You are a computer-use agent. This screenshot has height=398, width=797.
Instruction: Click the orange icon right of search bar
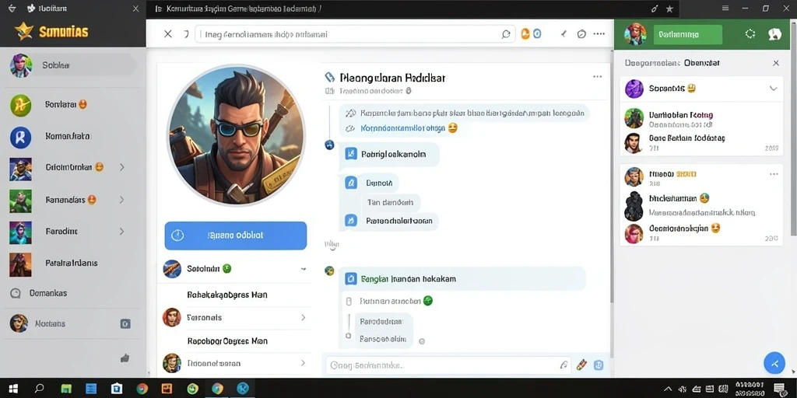point(525,33)
